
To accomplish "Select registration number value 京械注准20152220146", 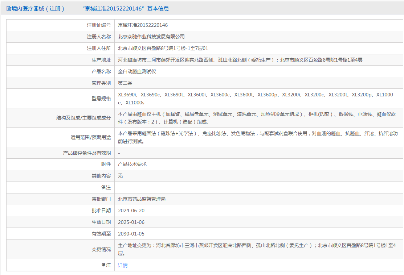I will 143,25.
